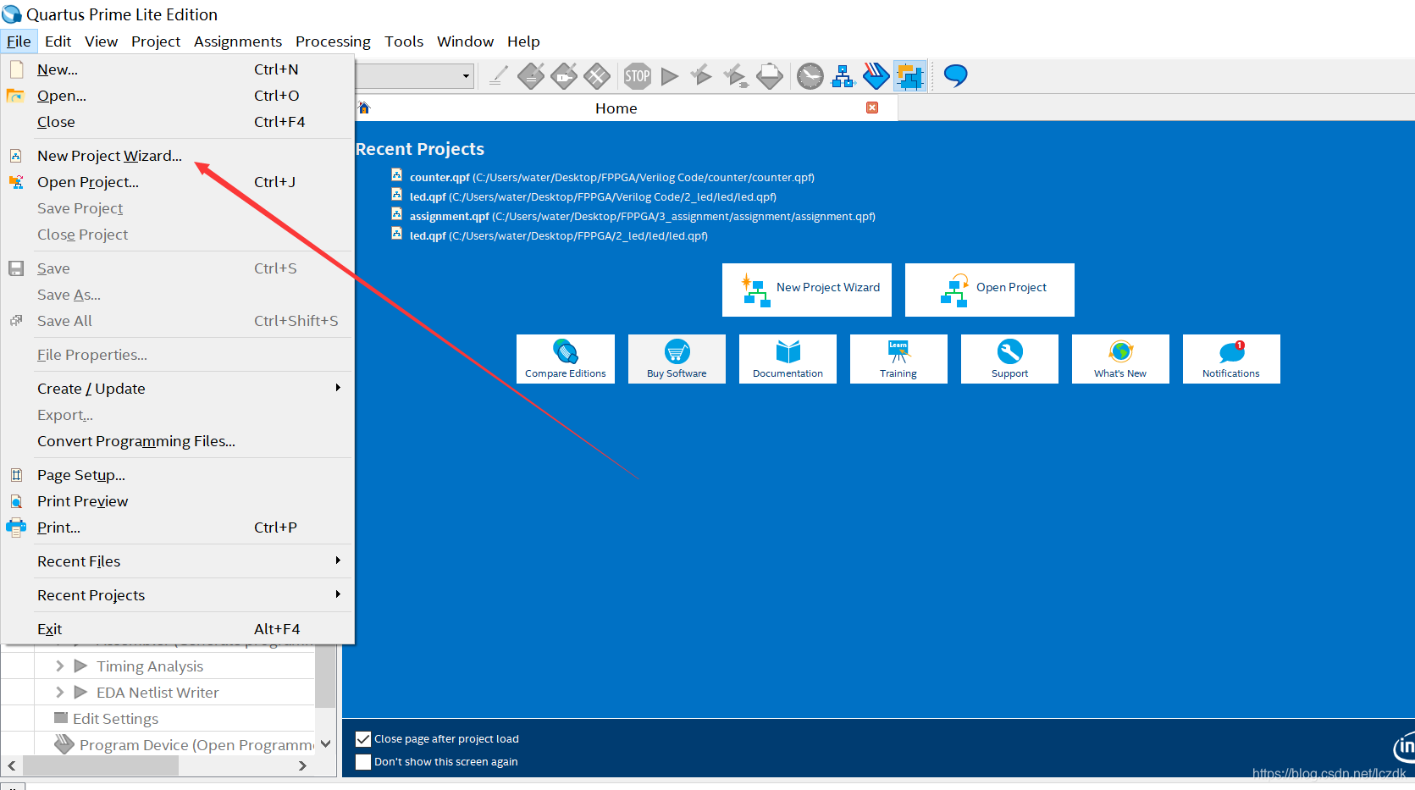
Task: Click the Settings pencil icon in toolbar
Action: point(499,76)
